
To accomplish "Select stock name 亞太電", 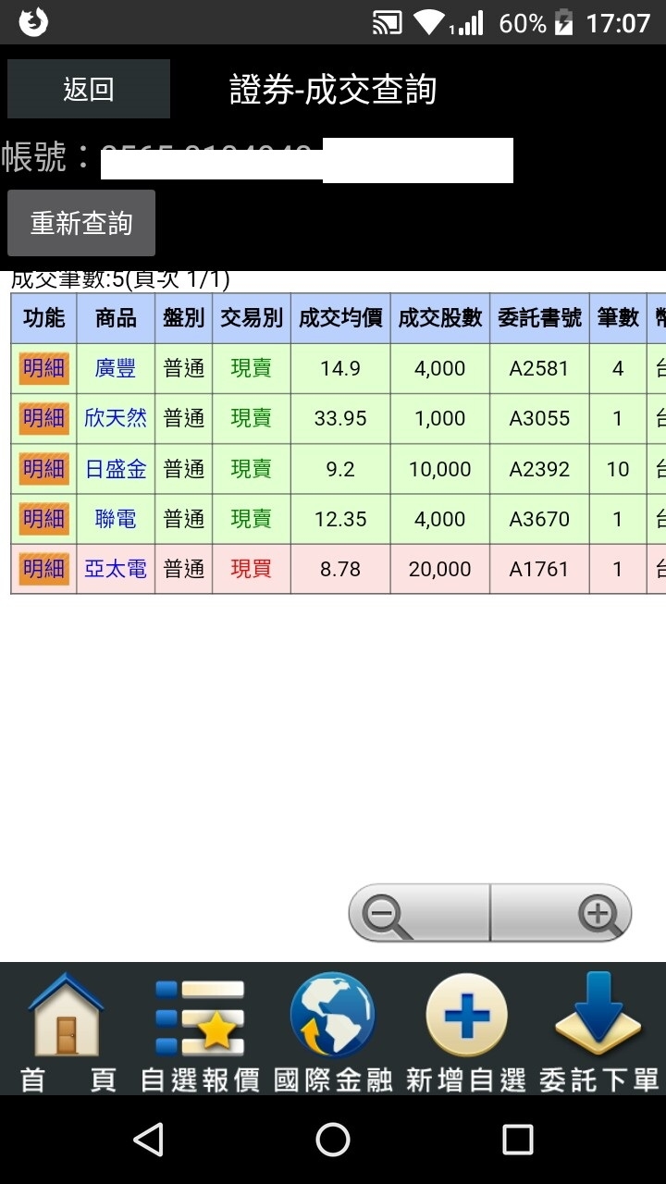I will (116, 568).
